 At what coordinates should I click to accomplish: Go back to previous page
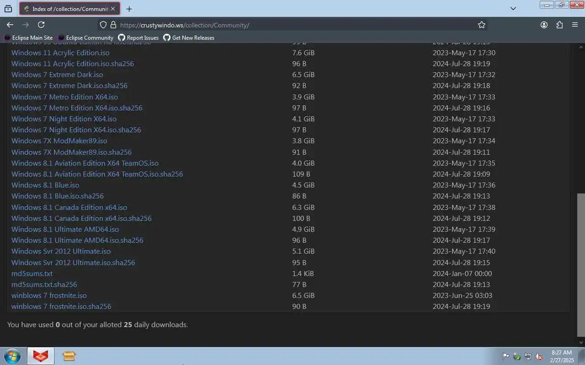(10, 25)
